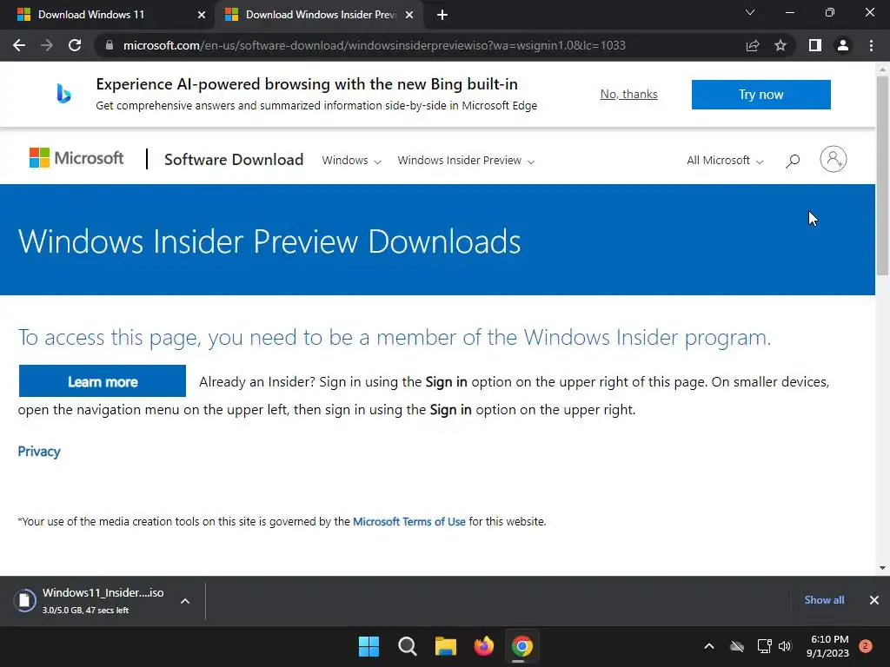Click the Bing logo in banner
Viewport: 890px width, 667px height.
[63, 94]
